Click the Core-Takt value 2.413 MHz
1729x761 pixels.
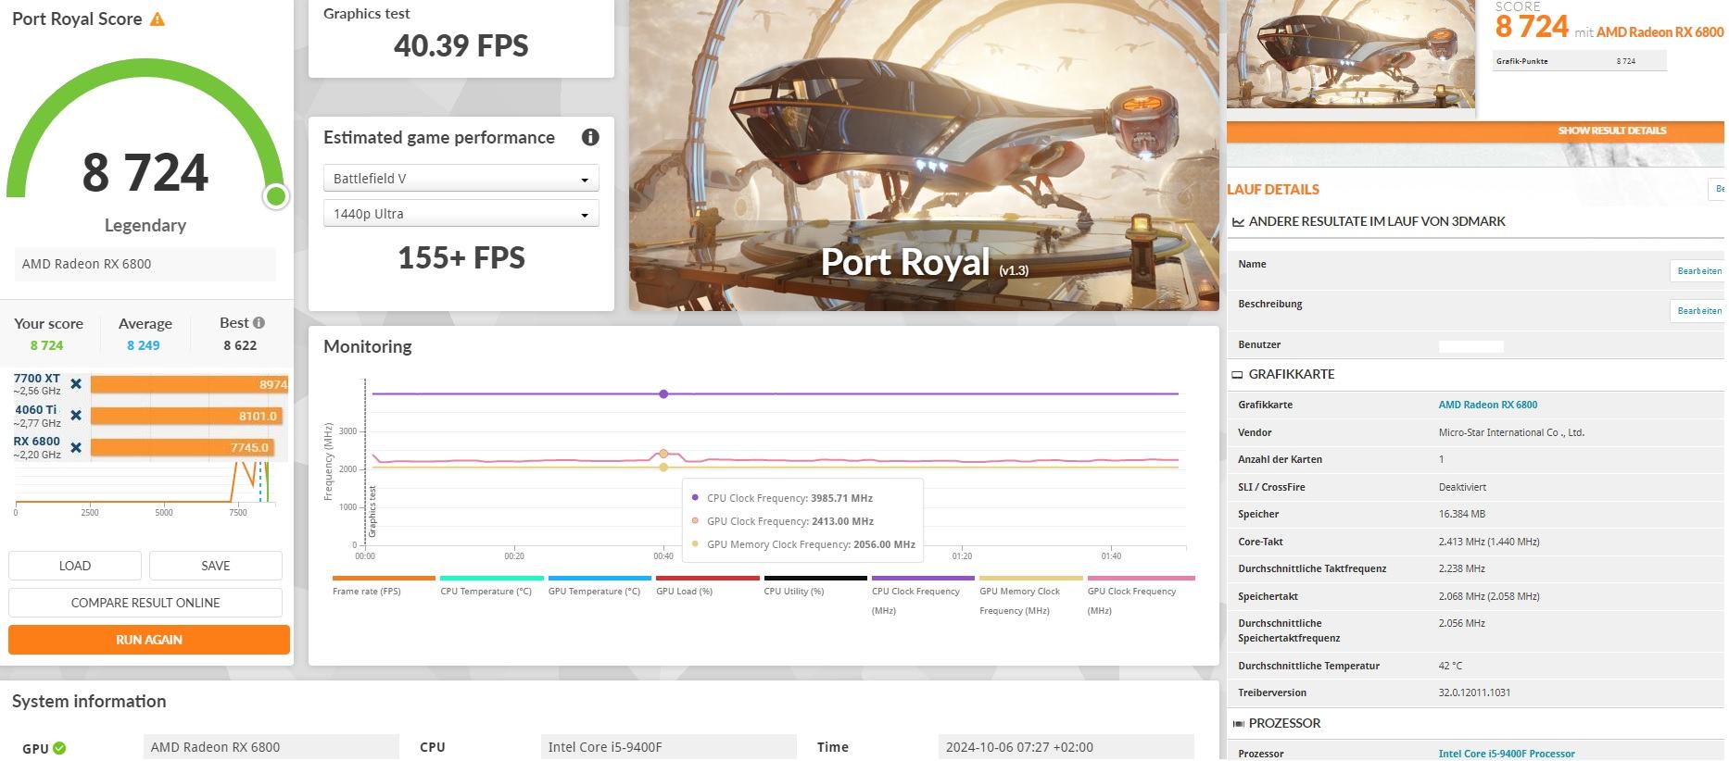tap(1489, 542)
